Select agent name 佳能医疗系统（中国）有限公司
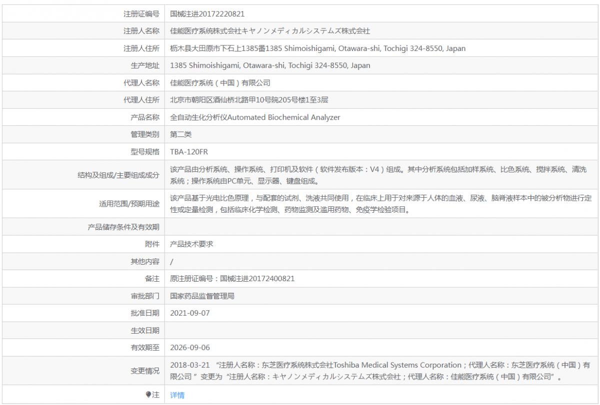 coord(220,83)
